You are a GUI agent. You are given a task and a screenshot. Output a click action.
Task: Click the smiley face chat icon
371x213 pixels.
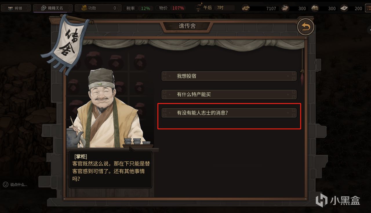click(x=6, y=184)
